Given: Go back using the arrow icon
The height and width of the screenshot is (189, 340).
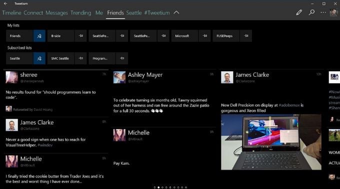Looking at the screenshot, I should pyautogui.click(x=5, y=3).
